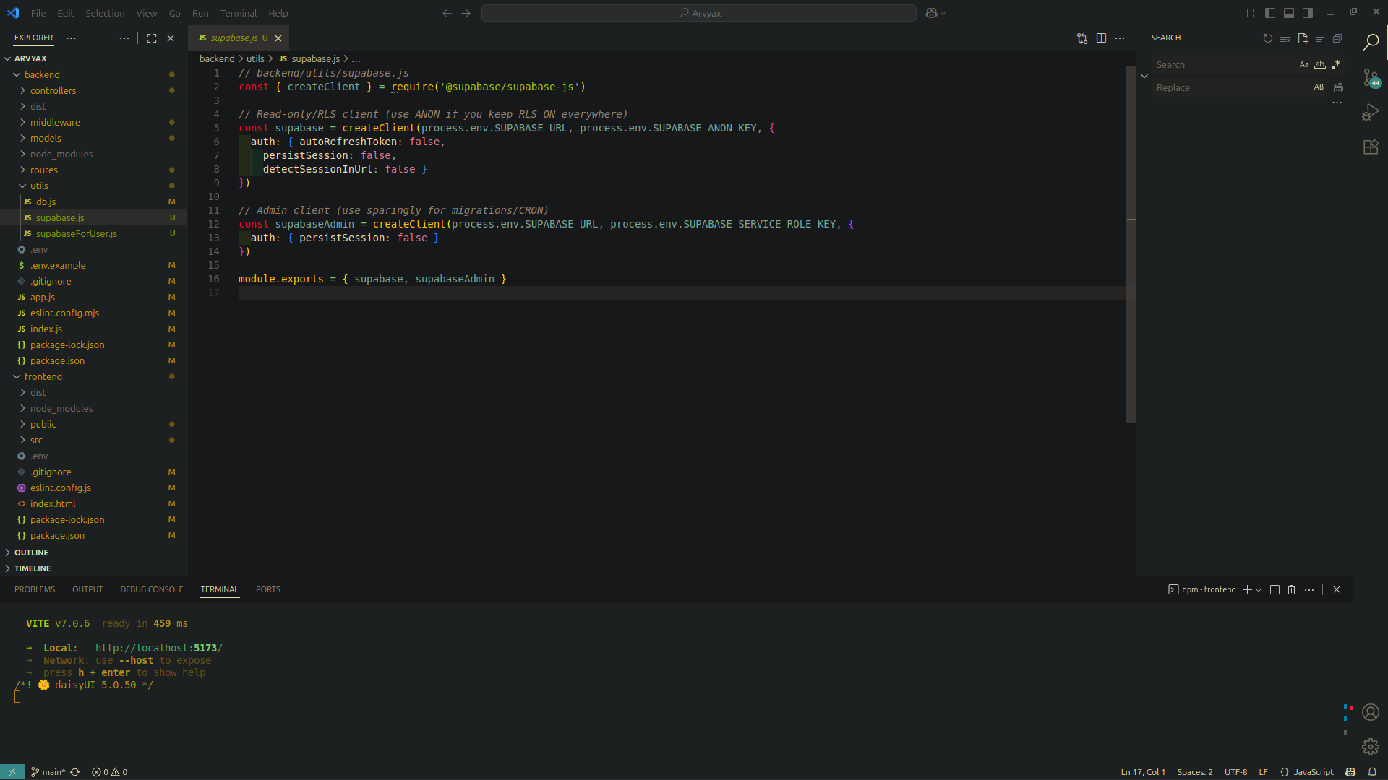Open the Manage gear icon

[1371, 747]
